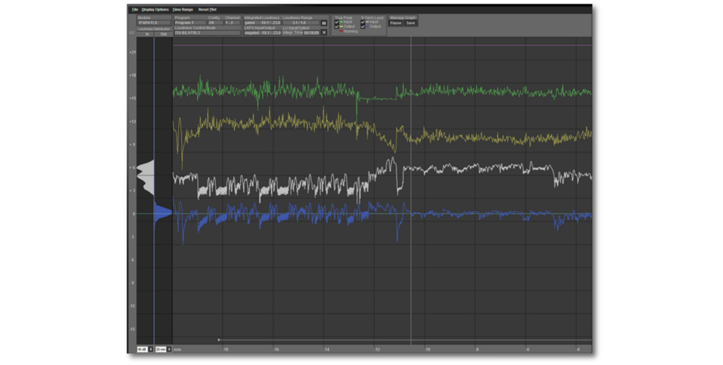Open the Time Range menu
723x365 pixels.
[183, 10]
